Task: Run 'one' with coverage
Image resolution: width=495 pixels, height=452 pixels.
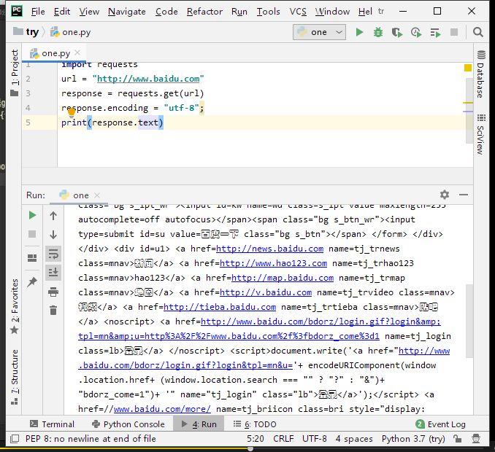Action: [x=397, y=33]
